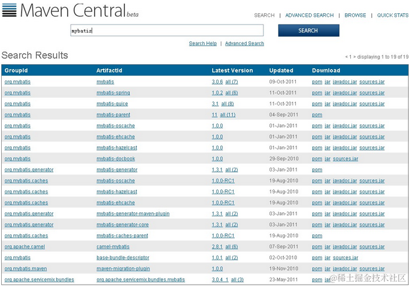Open the mybatis-docbook artifact link
Viewport: 409px width, 286px height.
click(116, 158)
